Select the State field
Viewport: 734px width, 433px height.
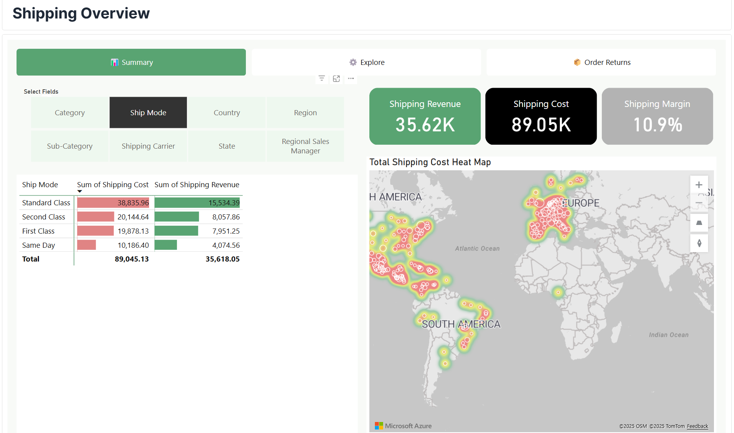227,146
